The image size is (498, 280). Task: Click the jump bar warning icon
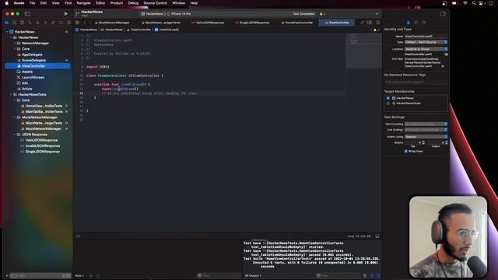tap(375, 30)
